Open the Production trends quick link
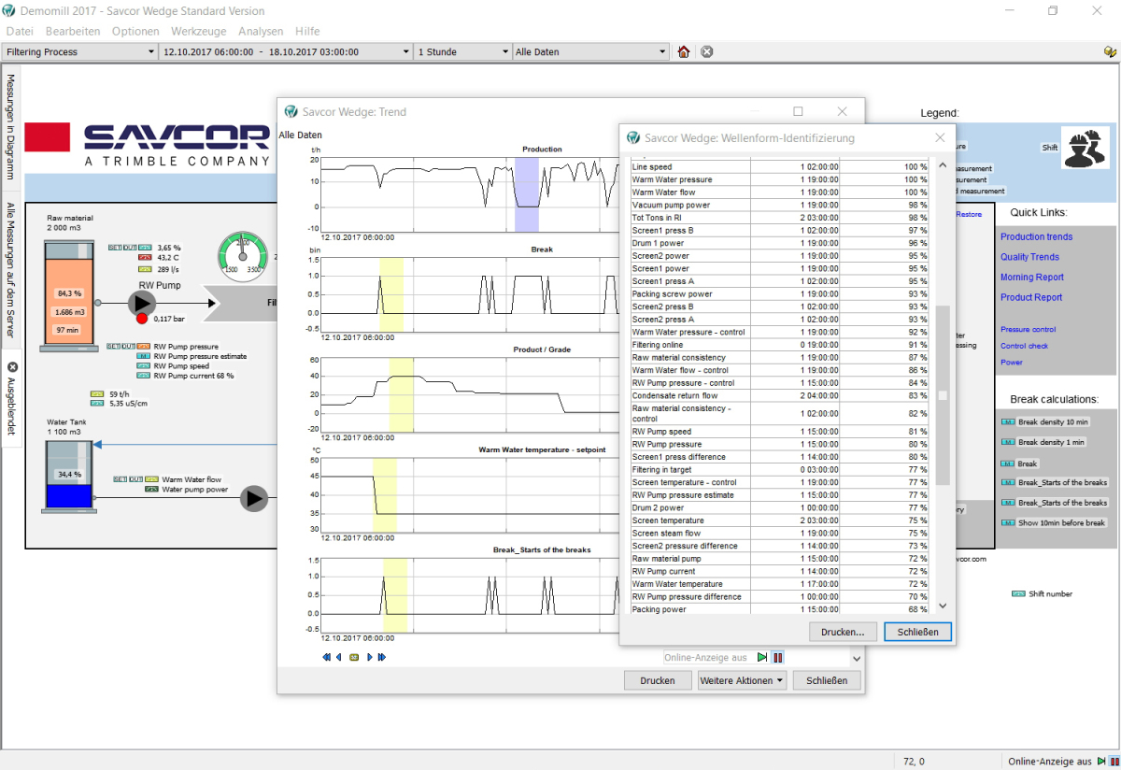 coord(1036,236)
